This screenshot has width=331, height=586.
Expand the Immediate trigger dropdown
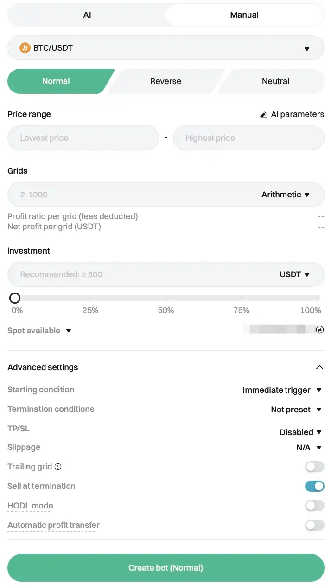[x=282, y=390]
